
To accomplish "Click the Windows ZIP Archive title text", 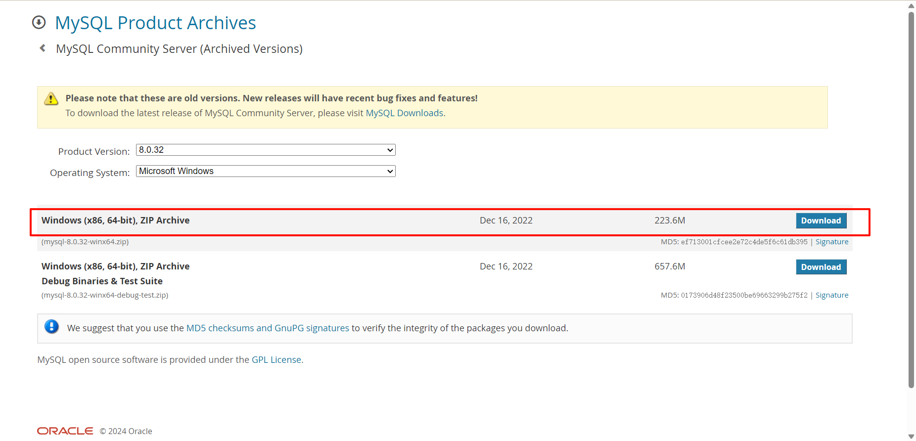I will (x=115, y=220).
